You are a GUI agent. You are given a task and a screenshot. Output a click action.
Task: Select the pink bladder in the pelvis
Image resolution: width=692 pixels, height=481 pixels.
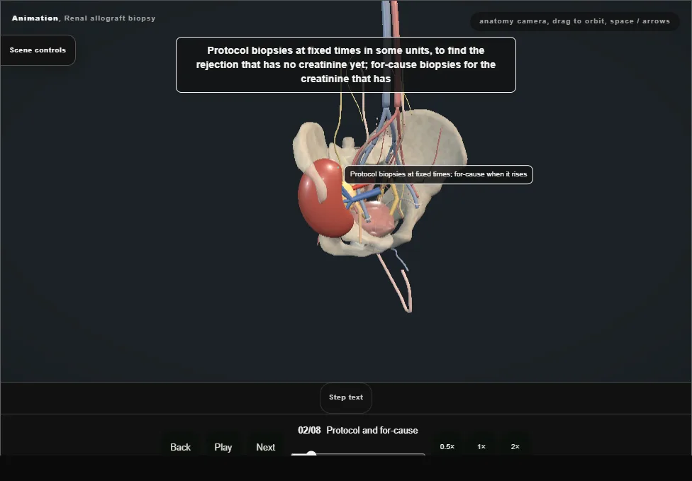click(x=377, y=219)
